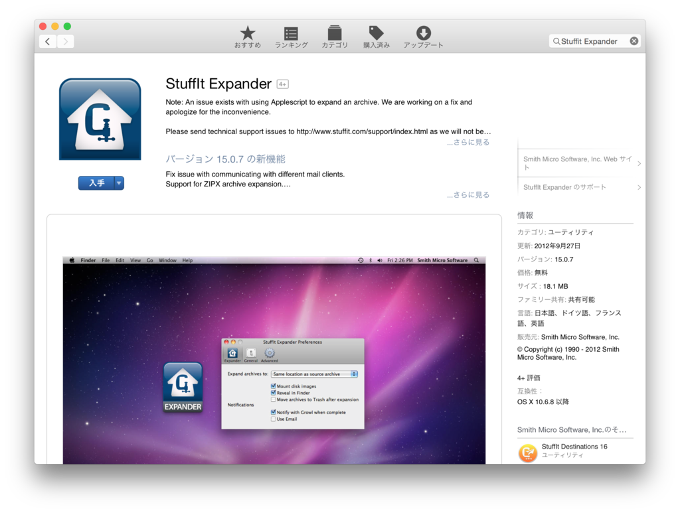Click the Time Machine icon in screenshot menu bar

pyautogui.click(x=361, y=260)
